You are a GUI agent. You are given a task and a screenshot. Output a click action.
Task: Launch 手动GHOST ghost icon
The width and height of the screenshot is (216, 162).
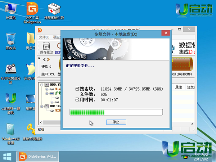[x=30, y=71]
